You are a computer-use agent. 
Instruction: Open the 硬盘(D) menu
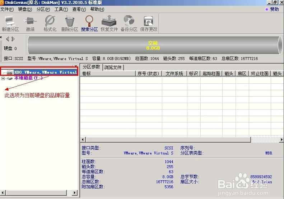coord(25,9)
